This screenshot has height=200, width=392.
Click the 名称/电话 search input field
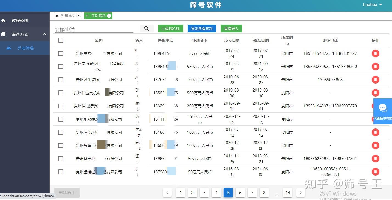pos(93,29)
